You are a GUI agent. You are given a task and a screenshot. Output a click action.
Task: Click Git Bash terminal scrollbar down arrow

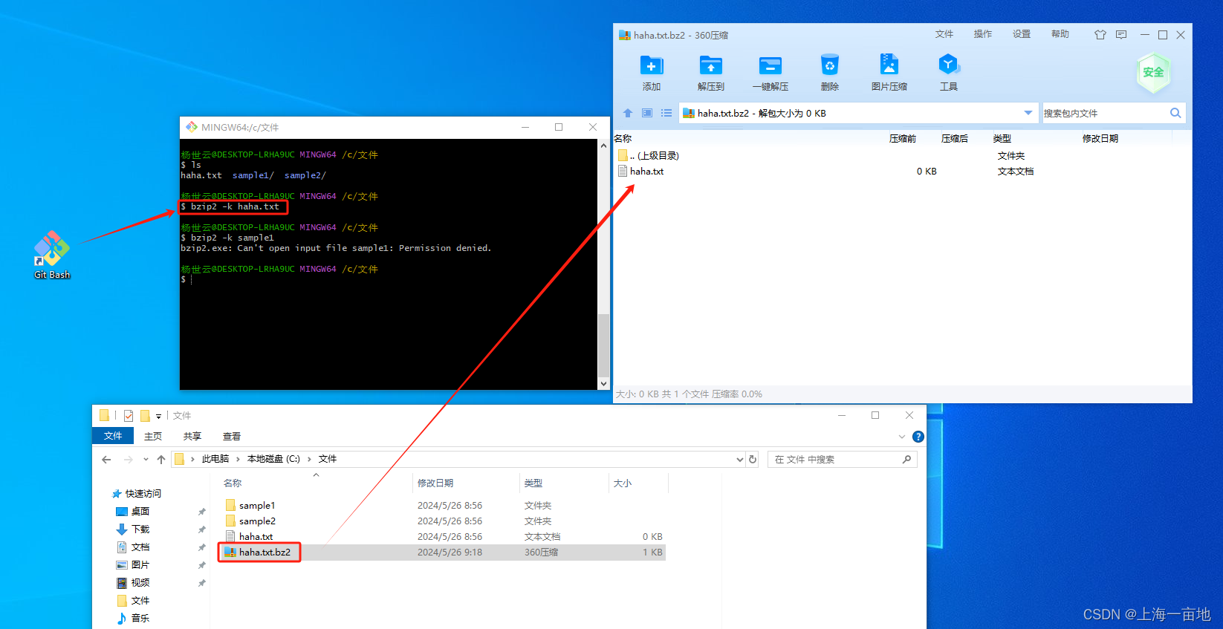(x=603, y=384)
